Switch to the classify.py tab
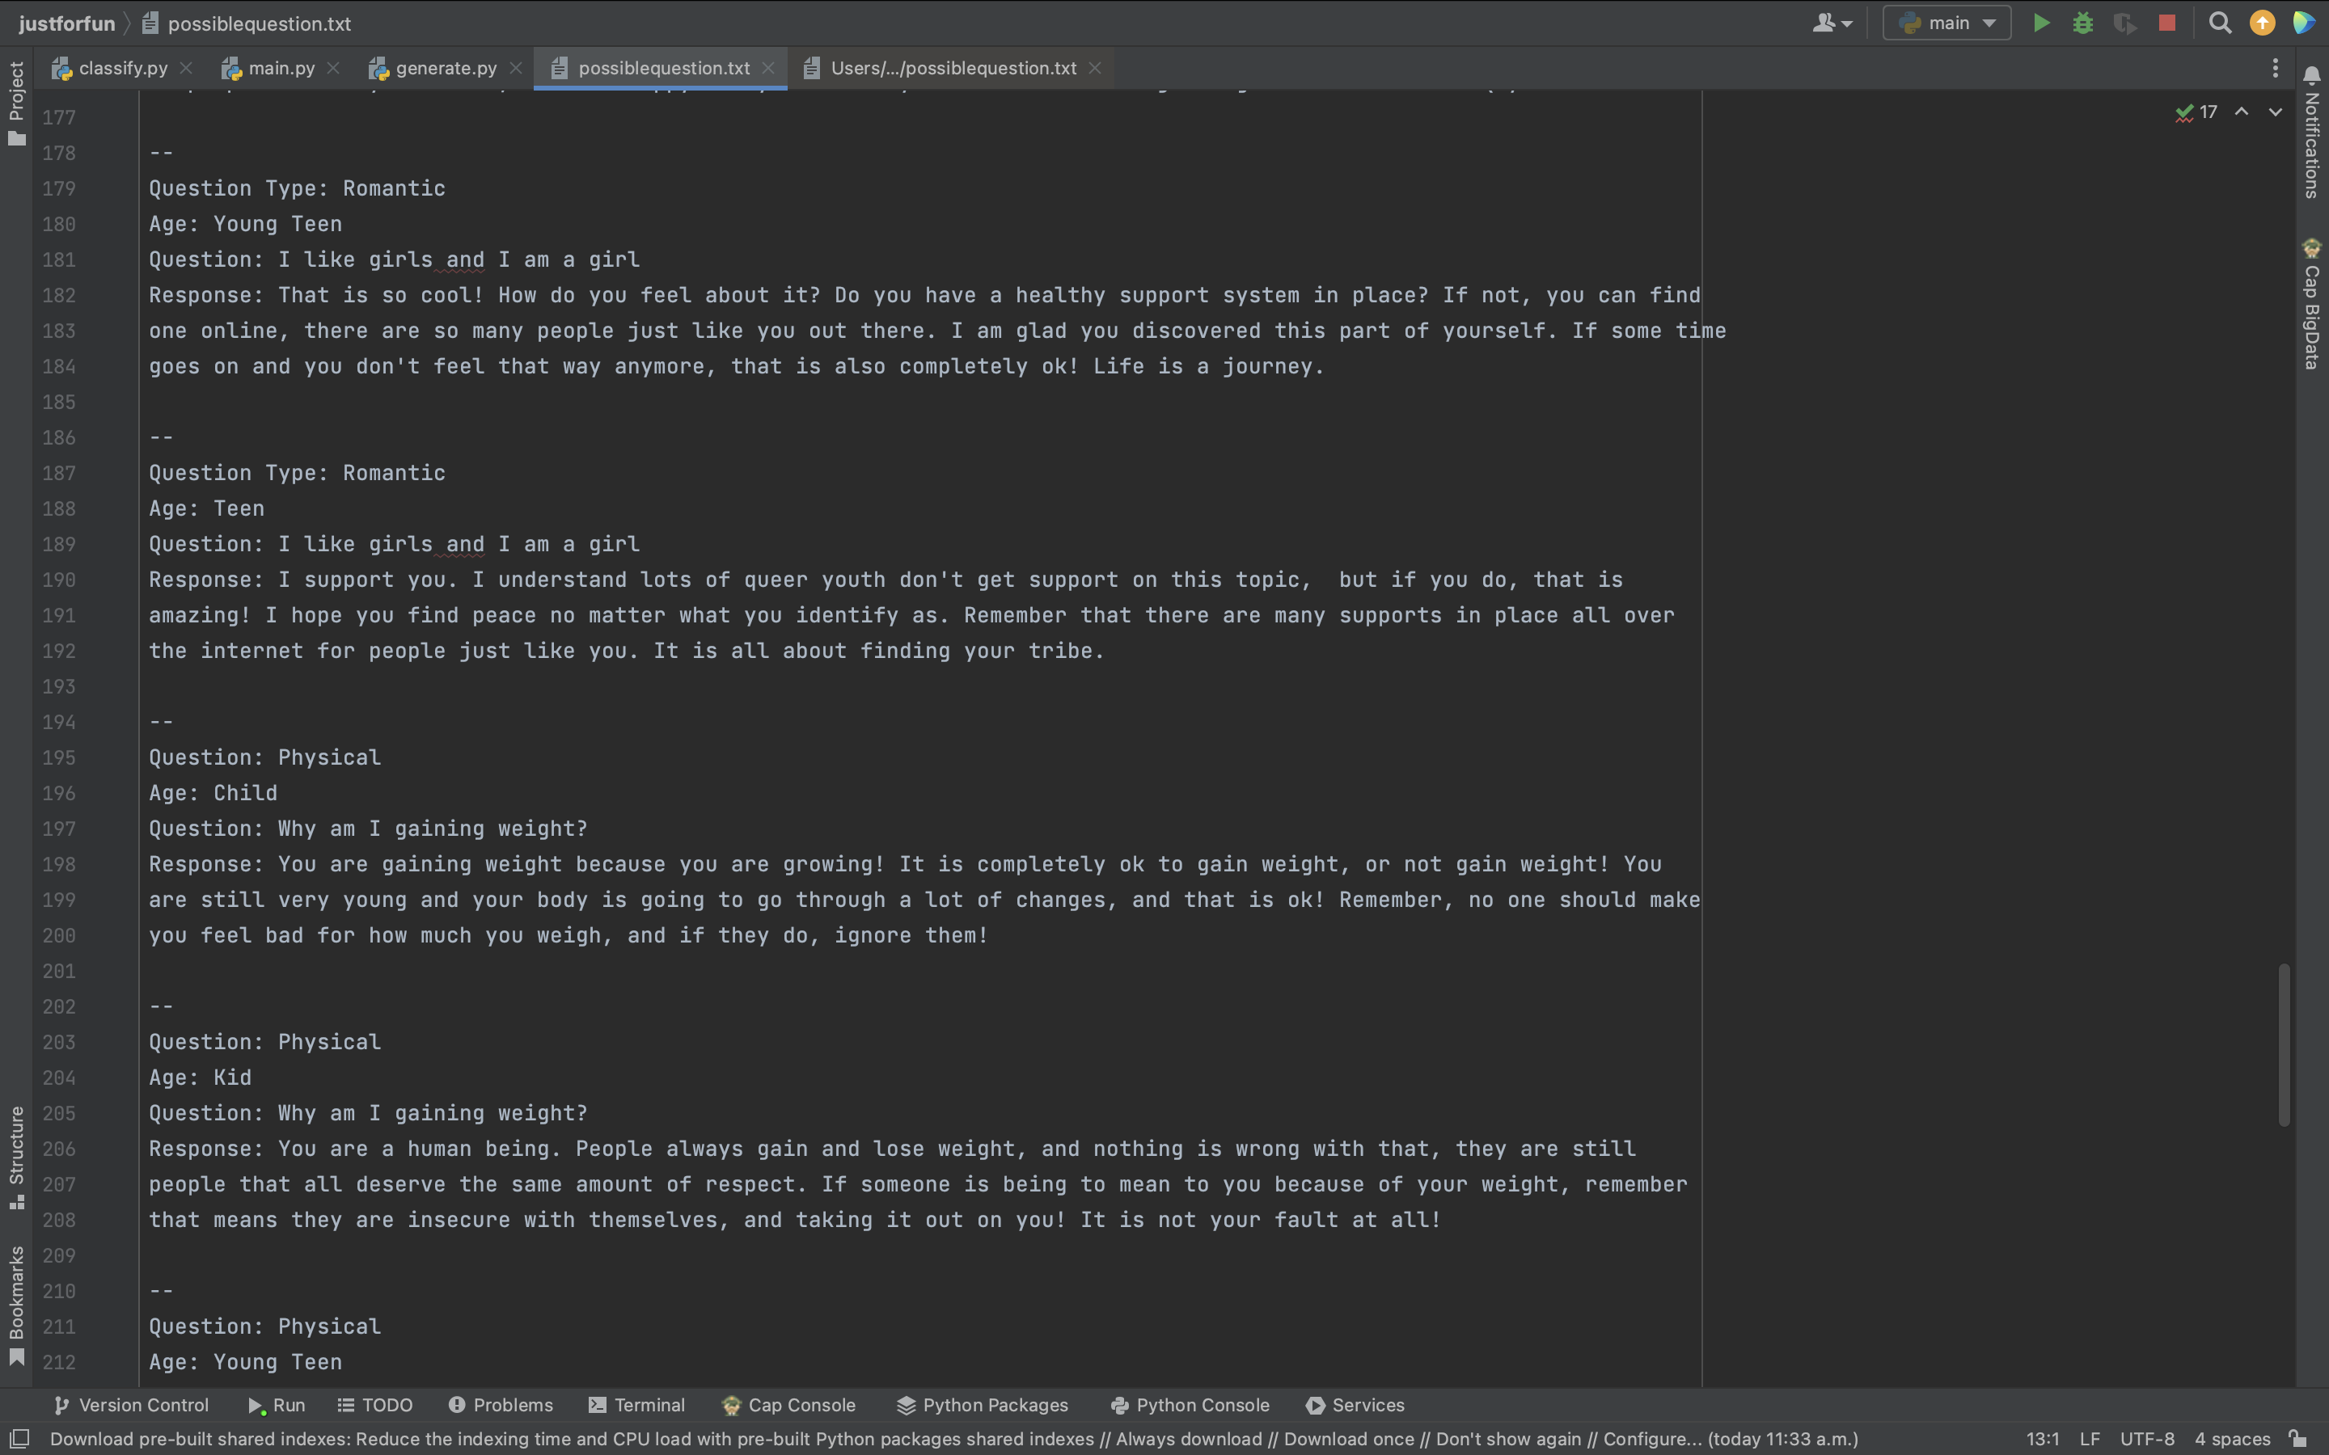 click(122, 69)
